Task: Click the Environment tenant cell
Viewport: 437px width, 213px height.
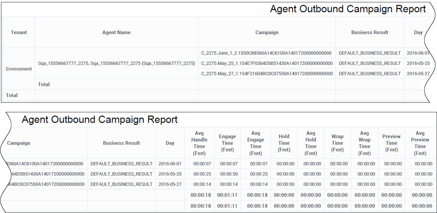Action: (19, 69)
